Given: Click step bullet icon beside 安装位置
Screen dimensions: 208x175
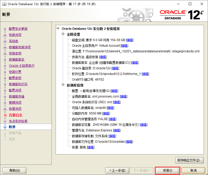Looking at the screenshot, I should click(5, 72).
